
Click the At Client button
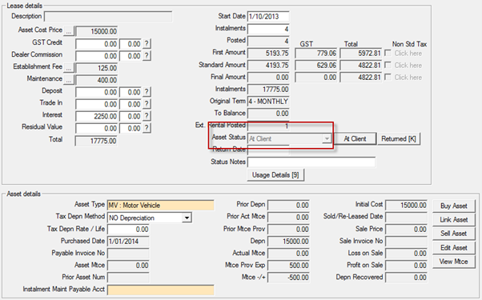[x=355, y=138]
